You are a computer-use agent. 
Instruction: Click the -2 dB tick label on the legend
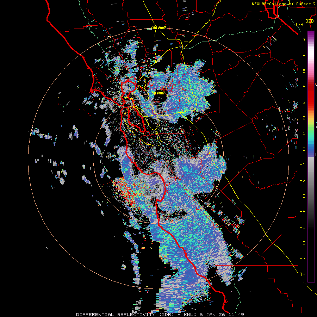tap(303, 181)
